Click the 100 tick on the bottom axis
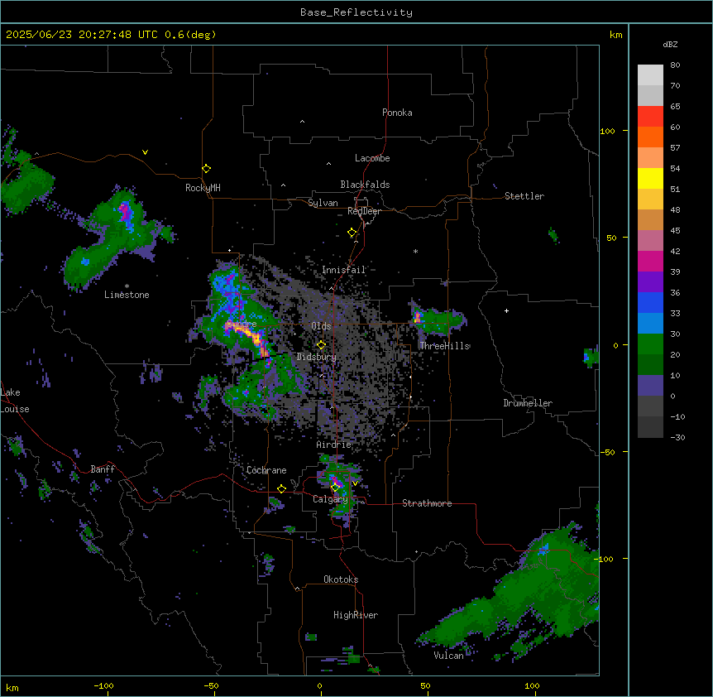 point(532,685)
